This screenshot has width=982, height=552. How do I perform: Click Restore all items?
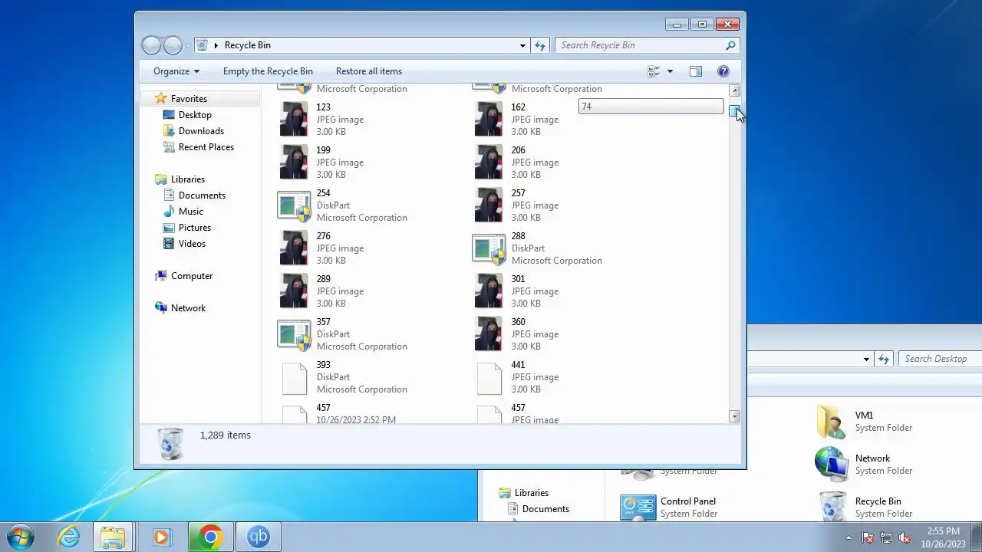pyautogui.click(x=369, y=71)
